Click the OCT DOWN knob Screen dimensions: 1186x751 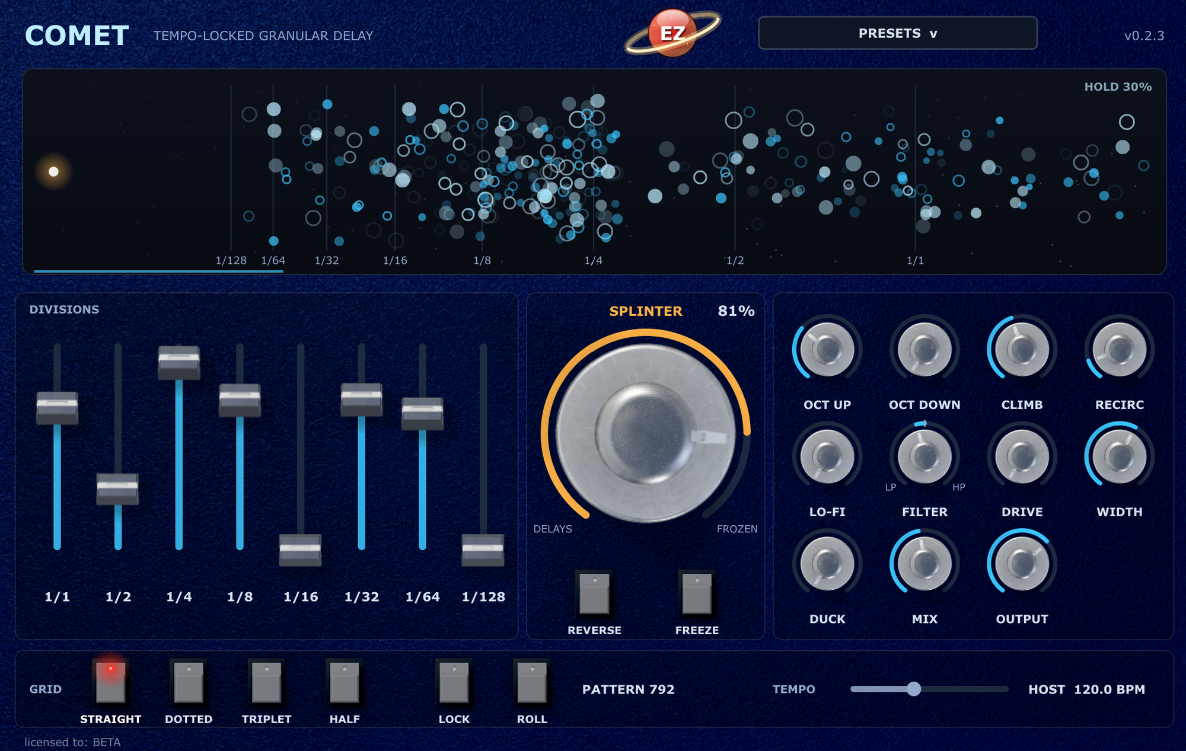click(x=924, y=350)
